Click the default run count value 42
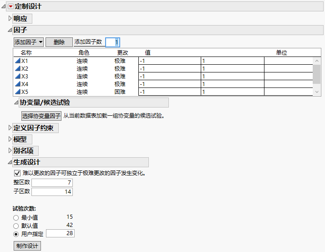This screenshot has width=325, height=252. tap(70, 225)
